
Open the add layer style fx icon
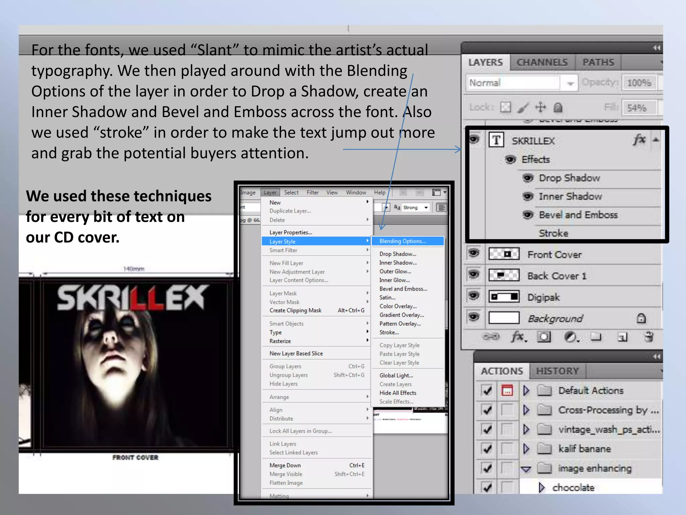click(x=518, y=336)
